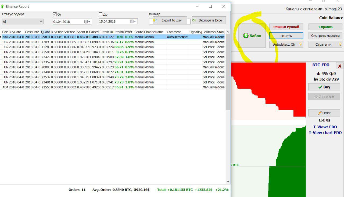This screenshot has height=197, width=344.
Task: Select the FUN row with profit 93.91
Action: click(x=113, y=62)
